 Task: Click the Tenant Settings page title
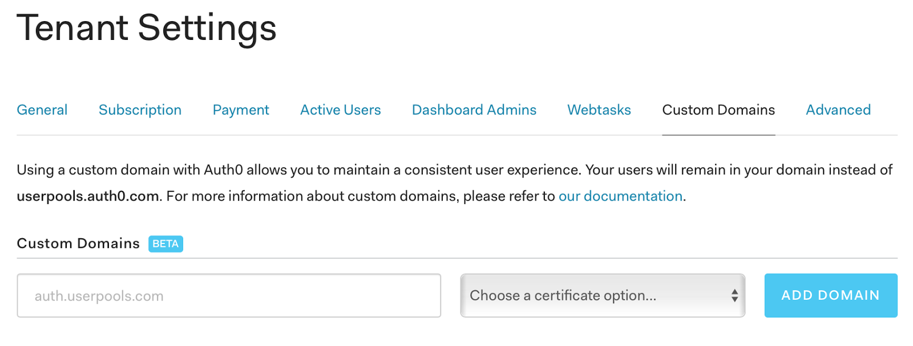[x=147, y=28]
